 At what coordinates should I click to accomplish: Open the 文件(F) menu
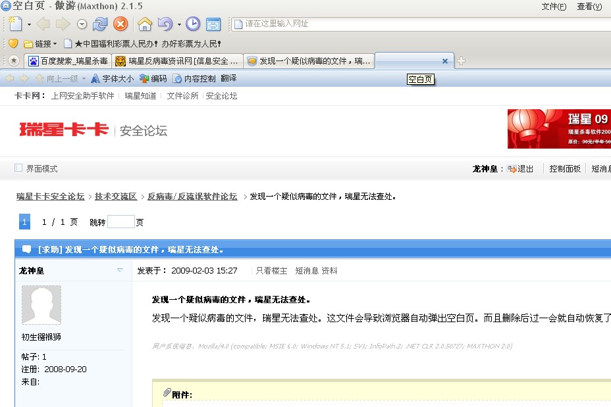554,6
